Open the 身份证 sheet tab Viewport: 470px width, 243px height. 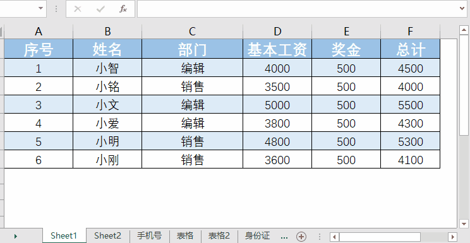tap(258, 235)
